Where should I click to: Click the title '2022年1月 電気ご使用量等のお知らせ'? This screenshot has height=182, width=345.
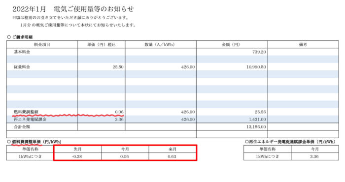pos(73,9)
